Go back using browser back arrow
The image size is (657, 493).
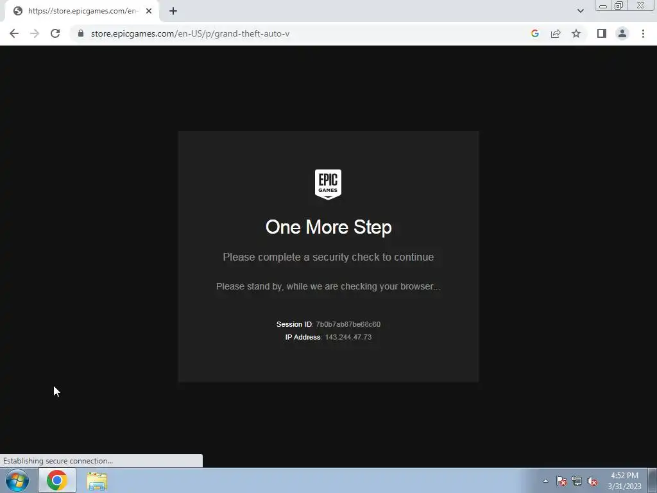click(x=14, y=33)
